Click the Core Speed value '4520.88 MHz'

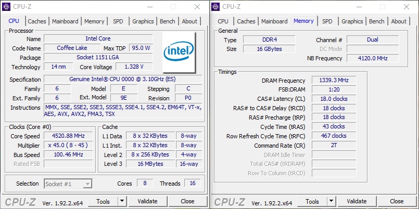[68, 136]
